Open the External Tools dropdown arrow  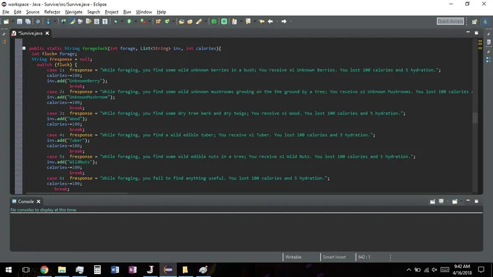149,22
